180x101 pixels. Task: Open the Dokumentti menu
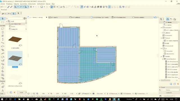[32, 4]
